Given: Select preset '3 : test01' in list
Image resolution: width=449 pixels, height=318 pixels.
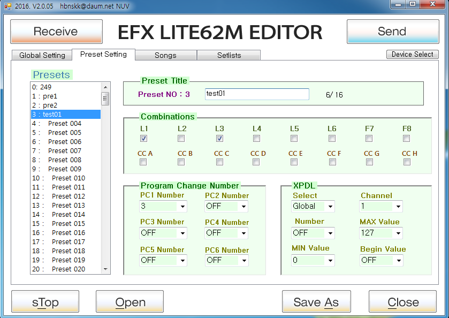Looking at the screenshot, I should [66, 115].
